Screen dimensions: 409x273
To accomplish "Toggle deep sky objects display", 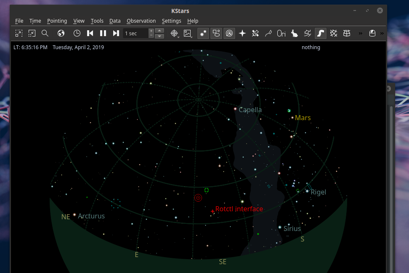I will tap(216, 33).
